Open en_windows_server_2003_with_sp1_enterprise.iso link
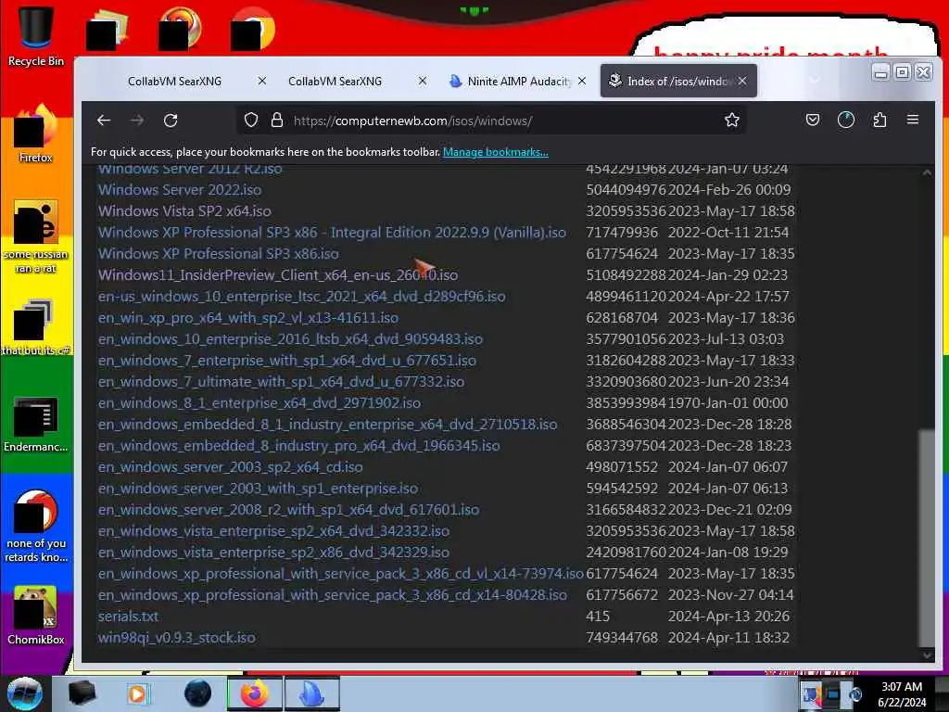Viewport: 949px width, 712px height. 258,488
